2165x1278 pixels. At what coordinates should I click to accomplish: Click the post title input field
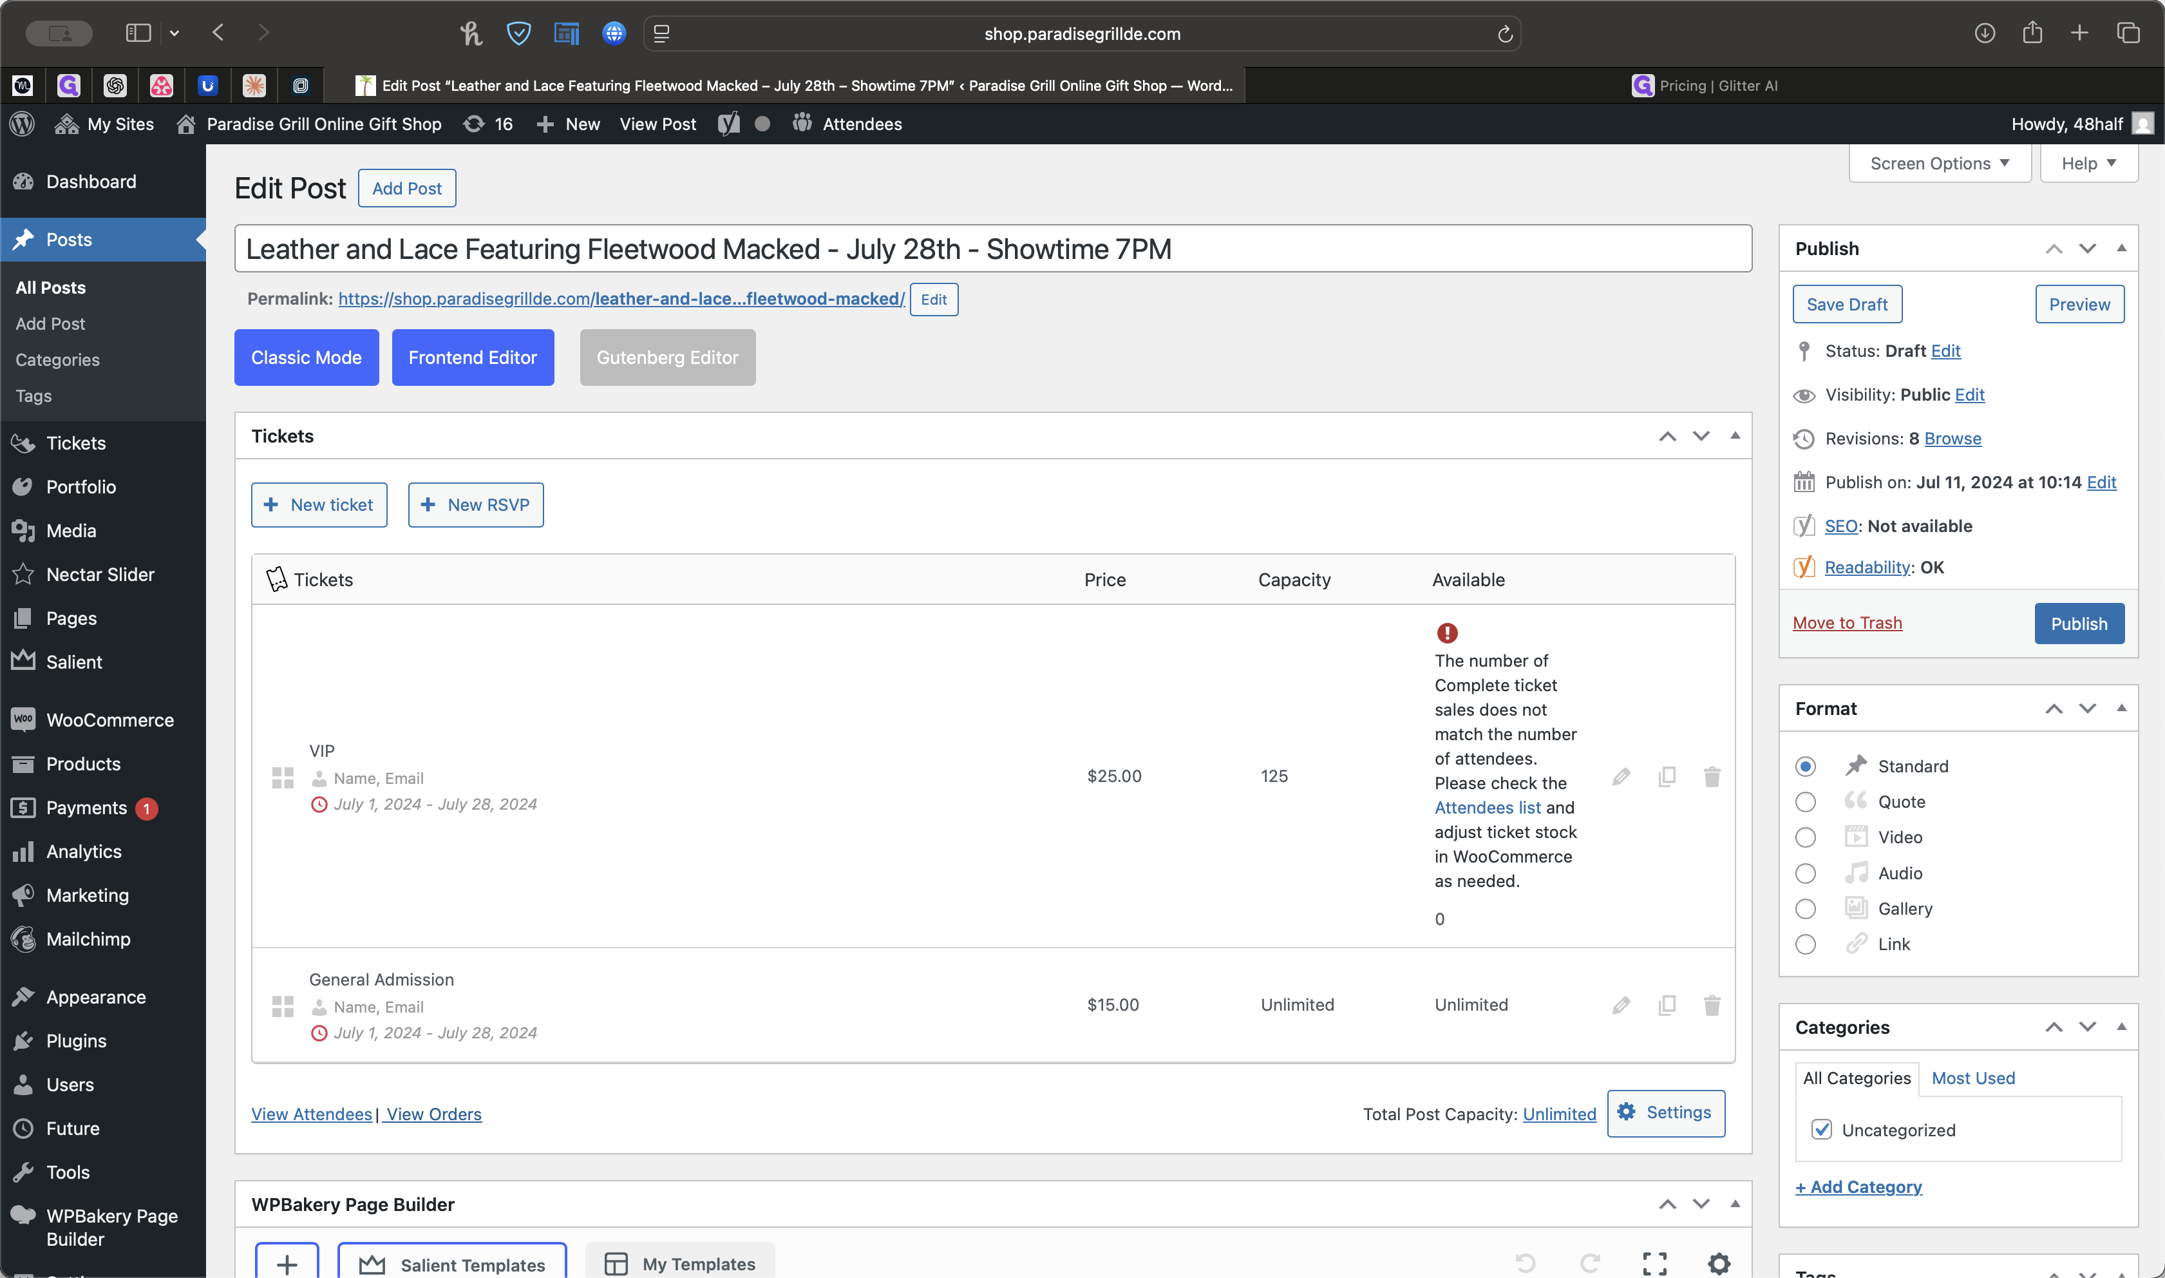coord(992,249)
